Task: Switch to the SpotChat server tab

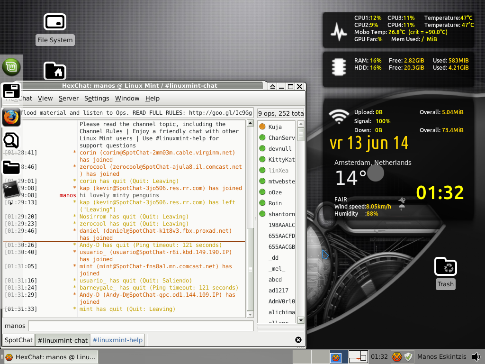Action: click(x=18, y=340)
